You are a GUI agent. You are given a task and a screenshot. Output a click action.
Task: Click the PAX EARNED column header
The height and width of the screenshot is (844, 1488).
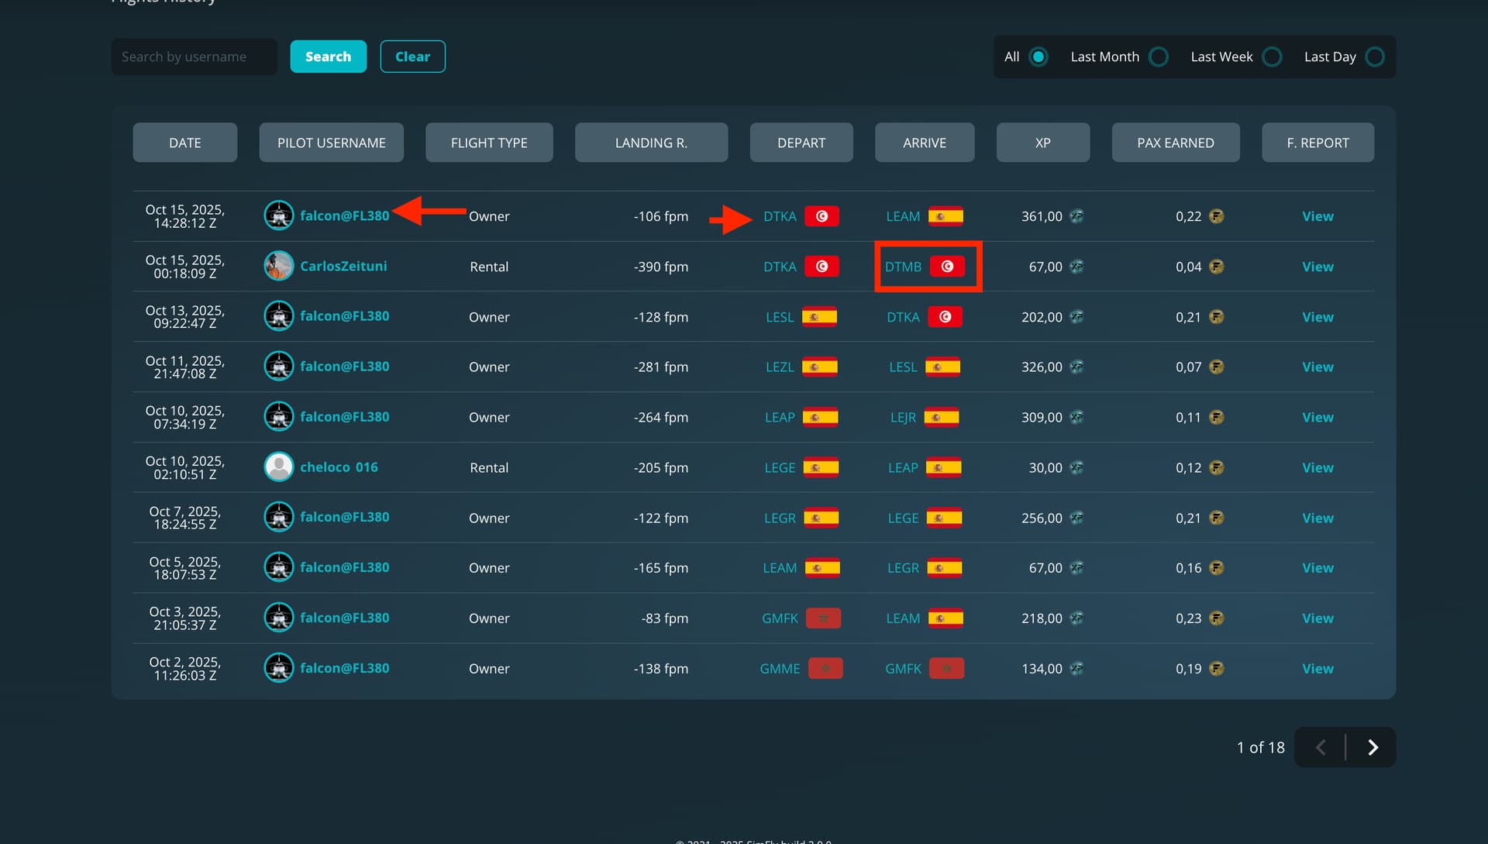1175,143
